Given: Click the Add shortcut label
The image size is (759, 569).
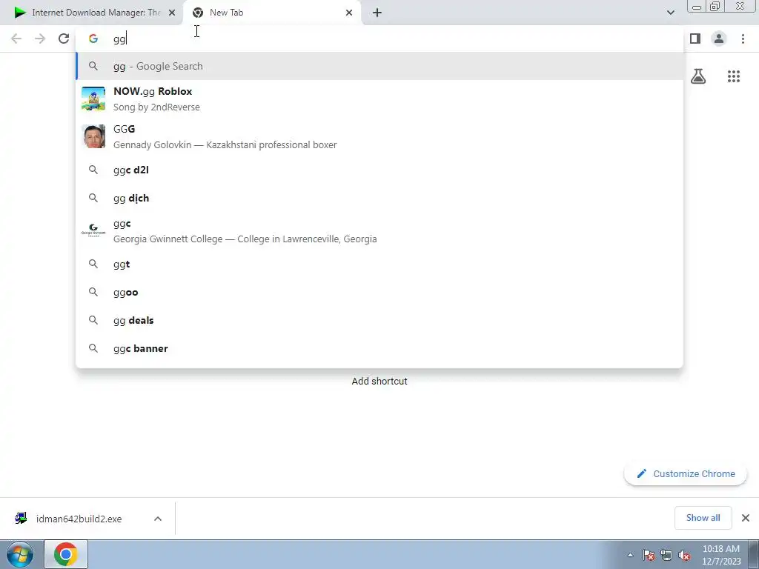Looking at the screenshot, I should click(379, 382).
